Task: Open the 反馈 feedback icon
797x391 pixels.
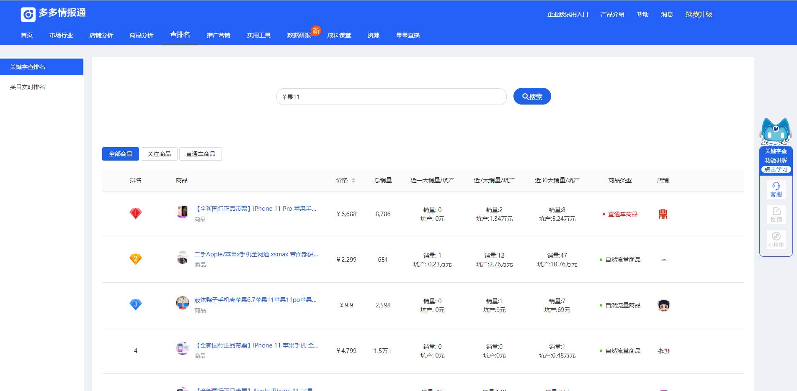Action: (x=776, y=215)
